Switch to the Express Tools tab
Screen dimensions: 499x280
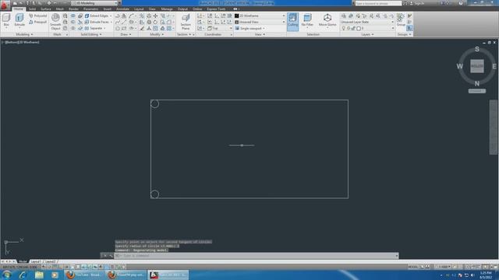pyautogui.click(x=216, y=9)
